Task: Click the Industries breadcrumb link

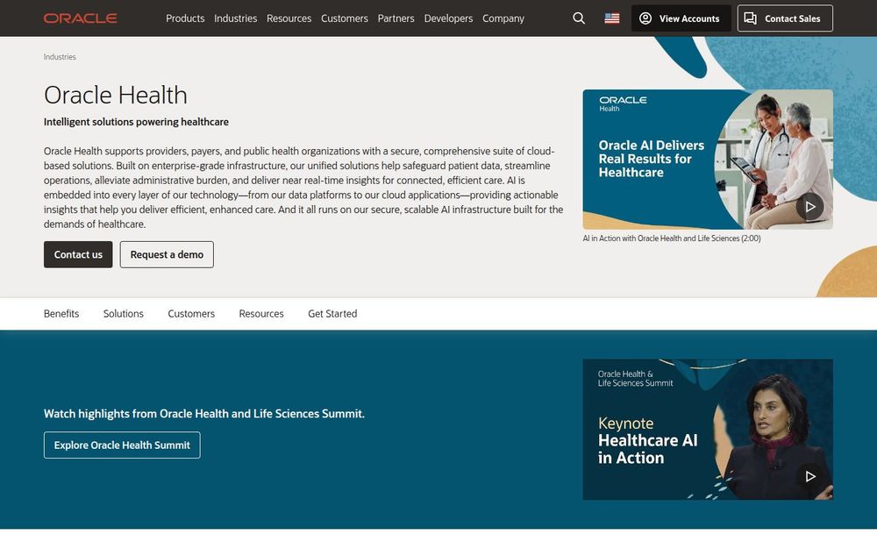Action: tap(60, 56)
